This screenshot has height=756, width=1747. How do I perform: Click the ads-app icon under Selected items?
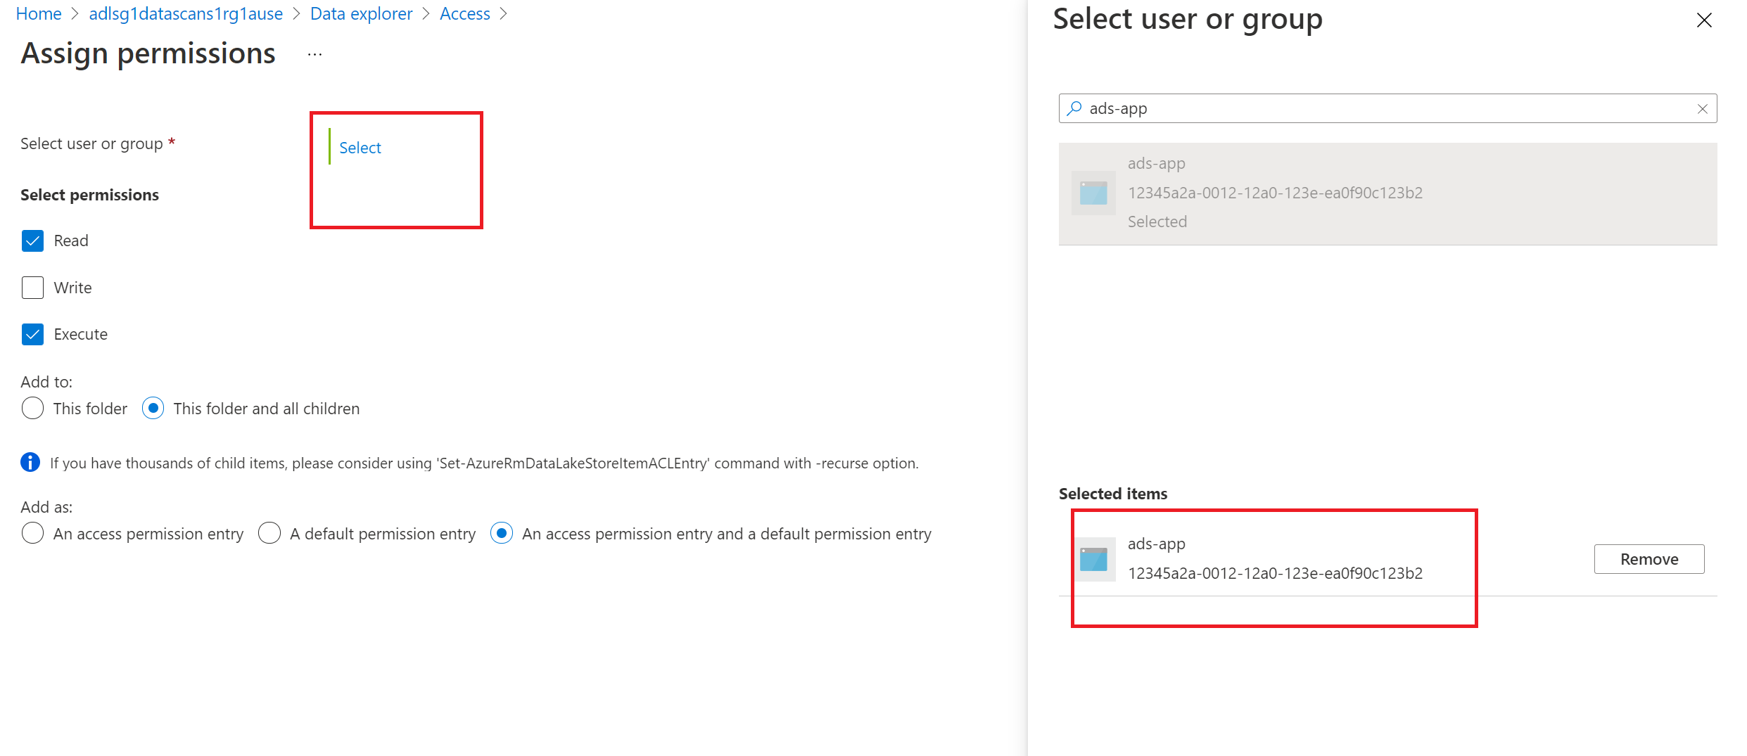[1093, 559]
